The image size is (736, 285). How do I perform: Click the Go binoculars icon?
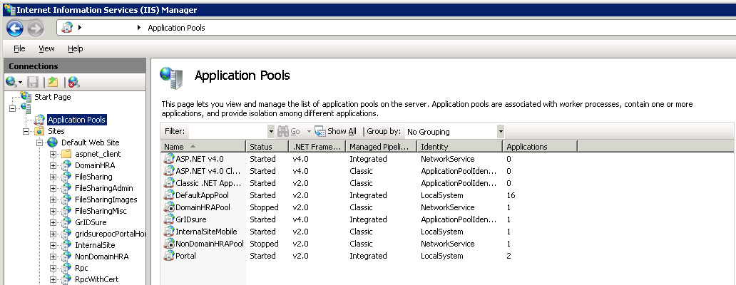(x=283, y=131)
